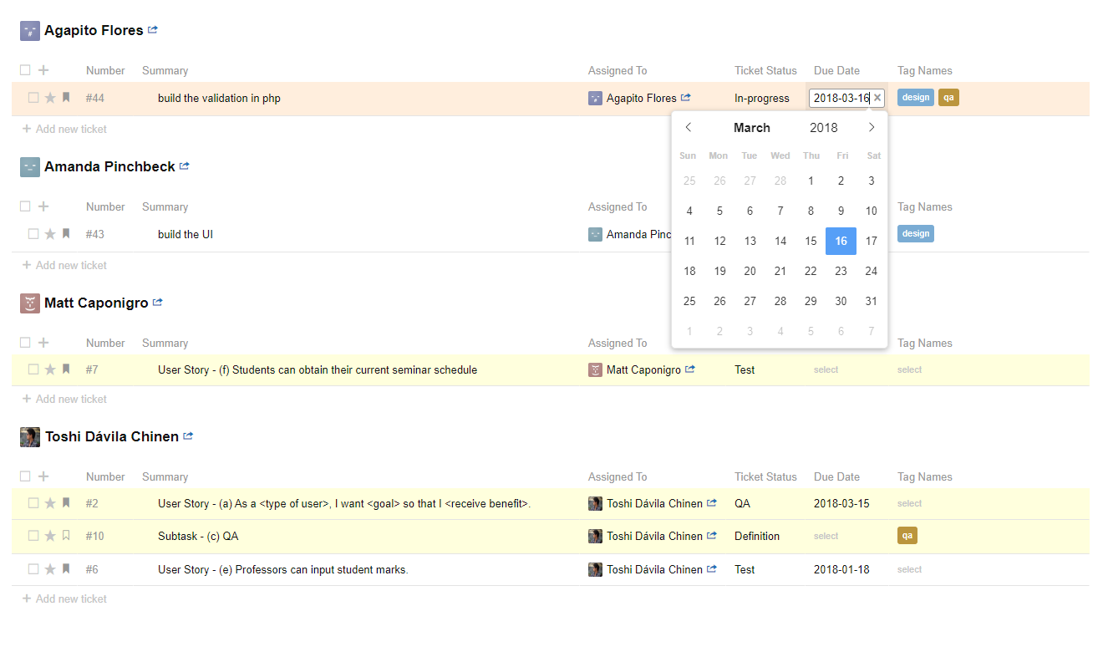The width and height of the screenshot is (1103, 652).
Task: Open the 2018 year selector
Action: 824,128
